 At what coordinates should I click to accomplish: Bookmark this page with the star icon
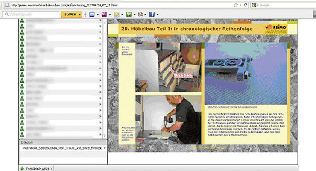236,5
